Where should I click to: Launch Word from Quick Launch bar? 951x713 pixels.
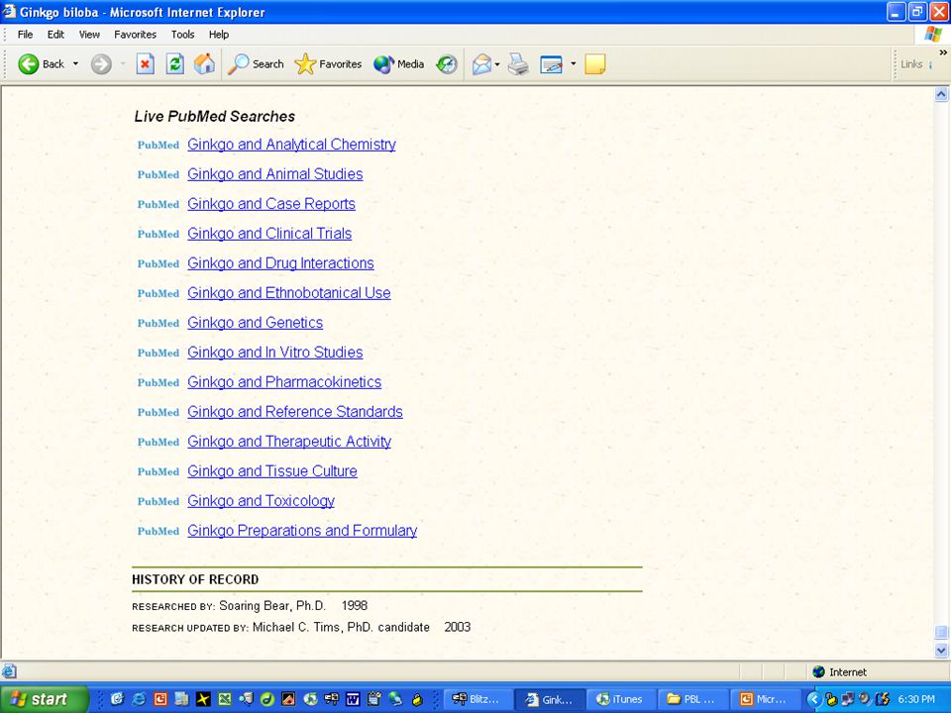353,700
